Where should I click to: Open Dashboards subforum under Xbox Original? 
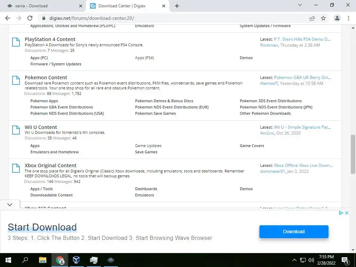point(146,189)
